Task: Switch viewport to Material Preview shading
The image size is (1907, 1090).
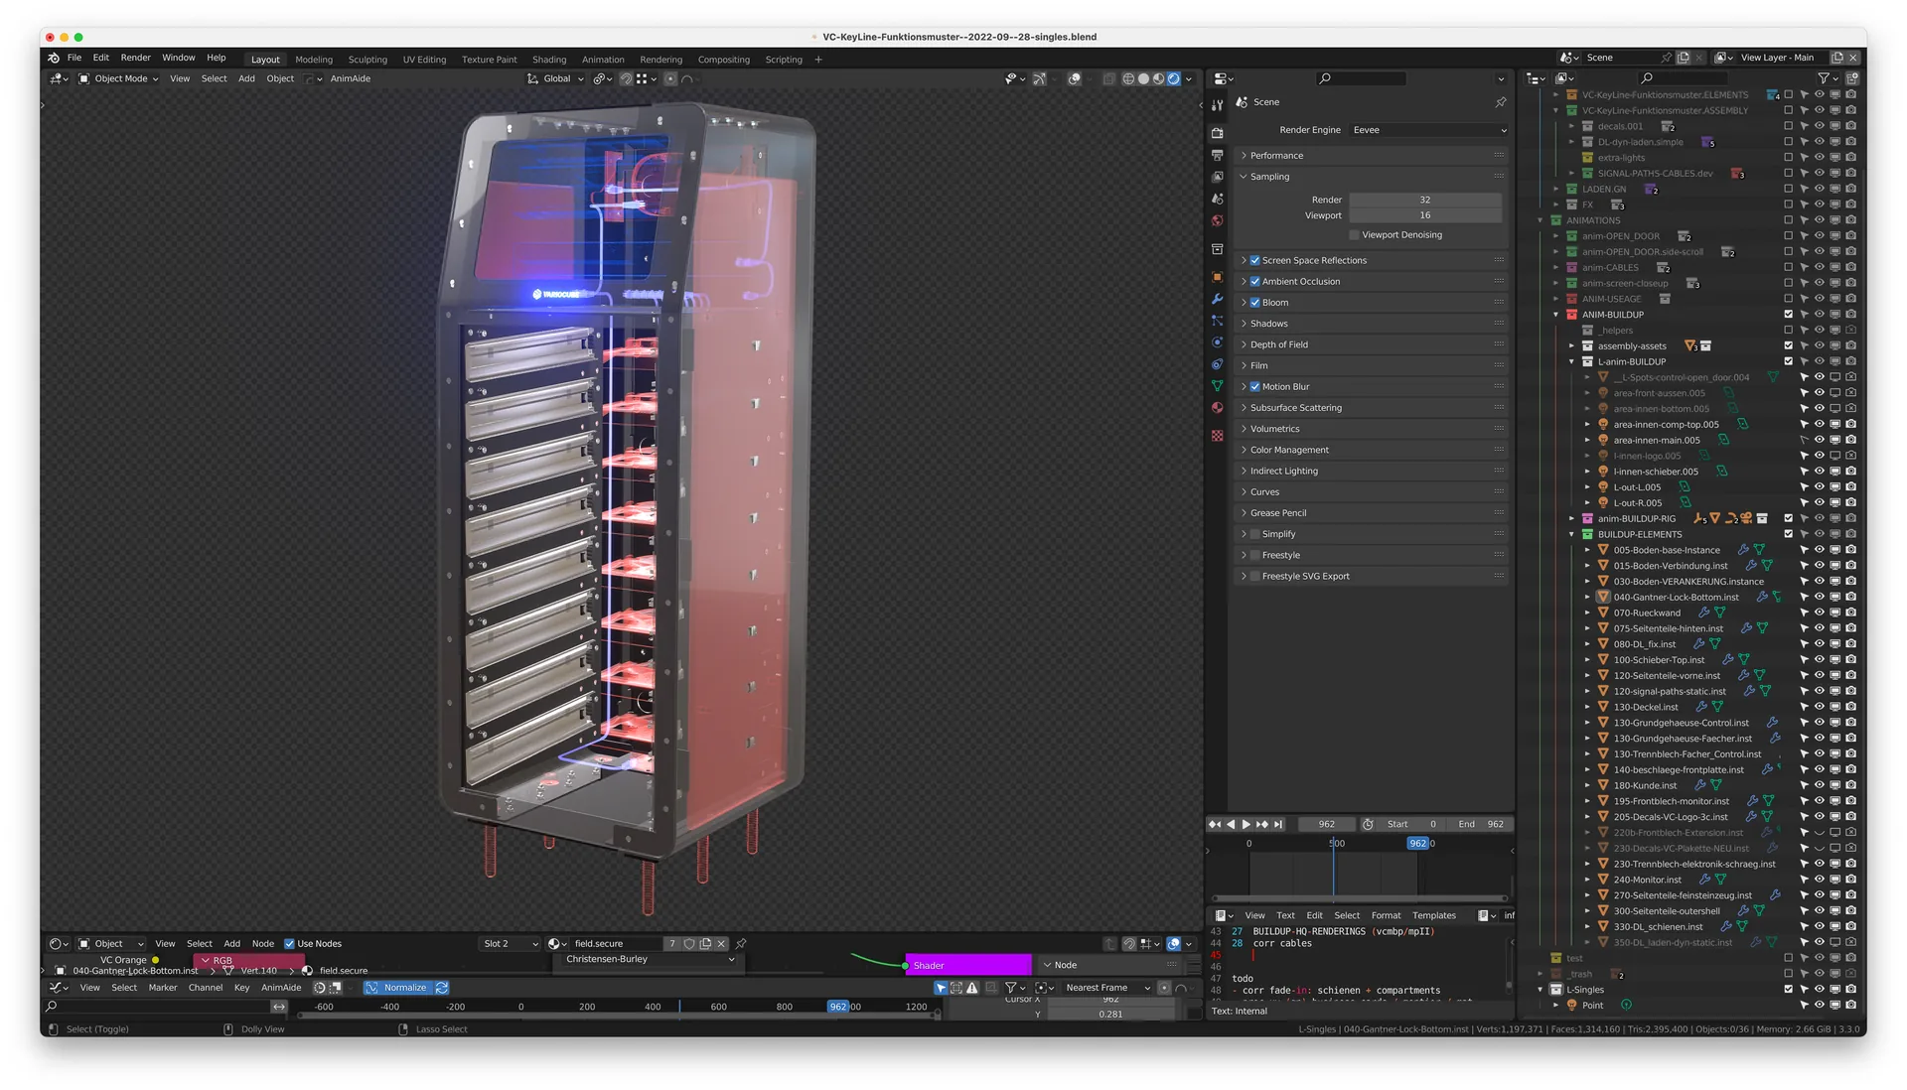Action: [x=1158, y=78]
